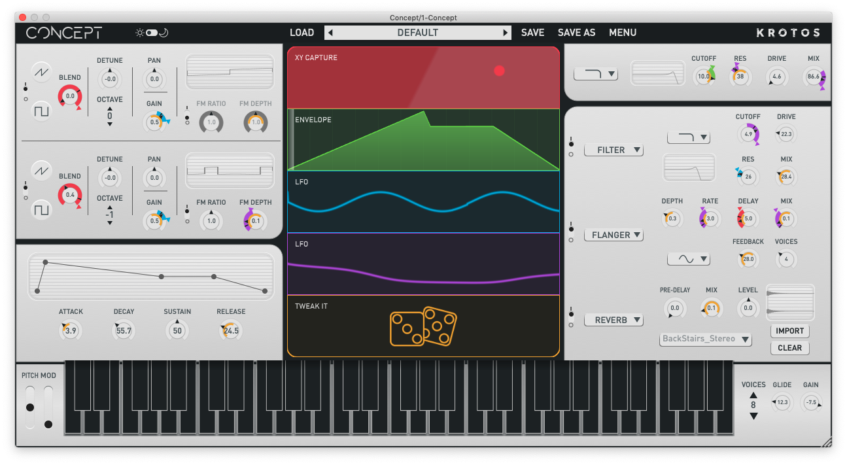The height and width of the screenshot is (465, 847).
Task: Click the top oscillator BLEND knob
Action: coord(70,96)
